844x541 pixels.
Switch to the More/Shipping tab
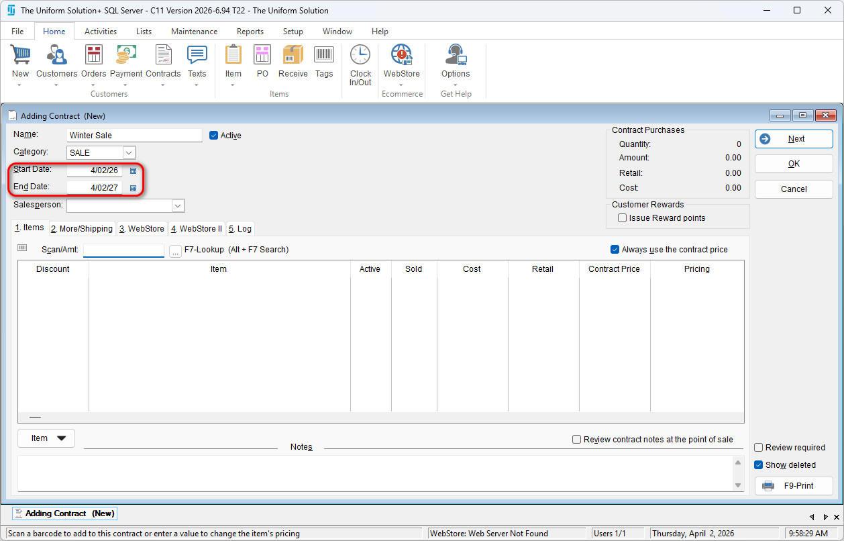click(x=82, y=229)
